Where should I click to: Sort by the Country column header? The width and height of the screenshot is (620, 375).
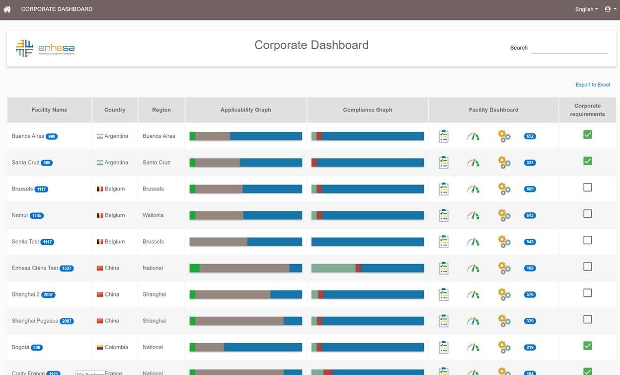tap(115, 110)
